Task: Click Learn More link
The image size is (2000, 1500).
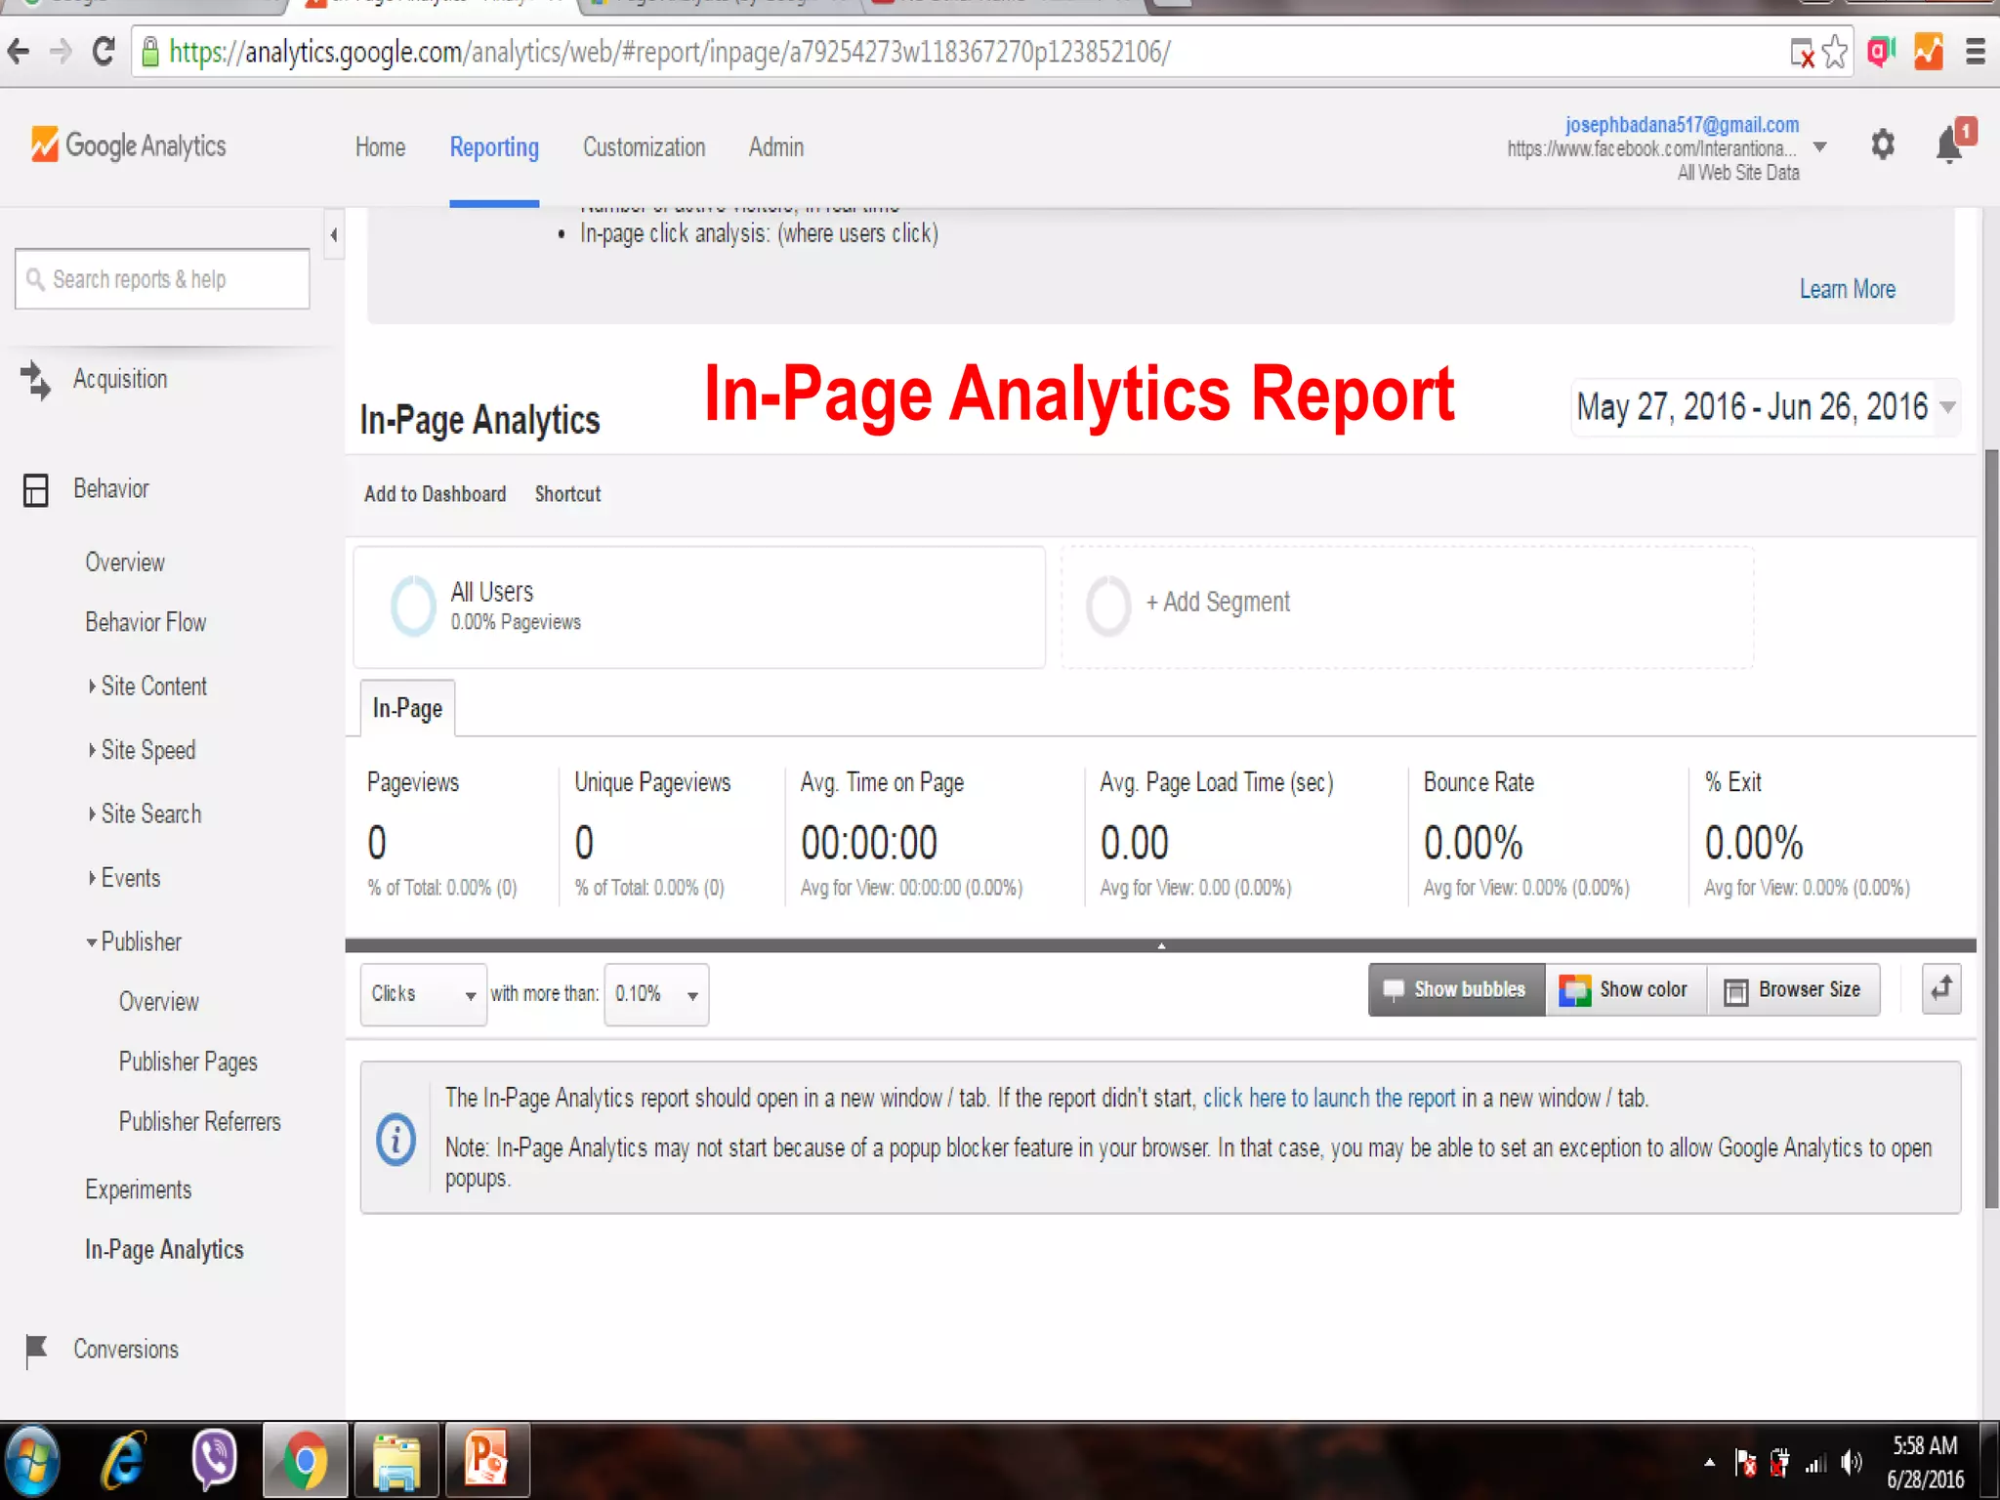Action: [x=1847, y=289]
